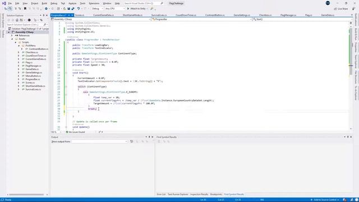Screen dimensions: 359x202
Task: Click the Visual Studio search magnifier icon
Action: pyautogui.click(x=162, y=3)
